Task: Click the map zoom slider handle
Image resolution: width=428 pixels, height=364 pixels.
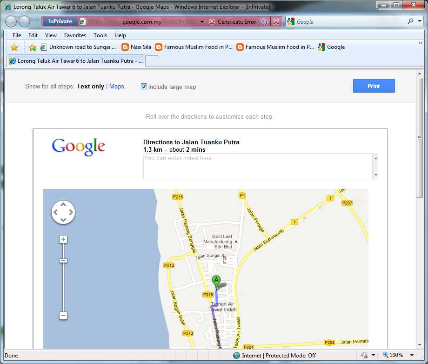Action: click(63, 261)
